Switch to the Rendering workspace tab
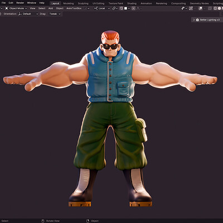The height and width of the screenshot is (223, 223). [x=162, y=3]
